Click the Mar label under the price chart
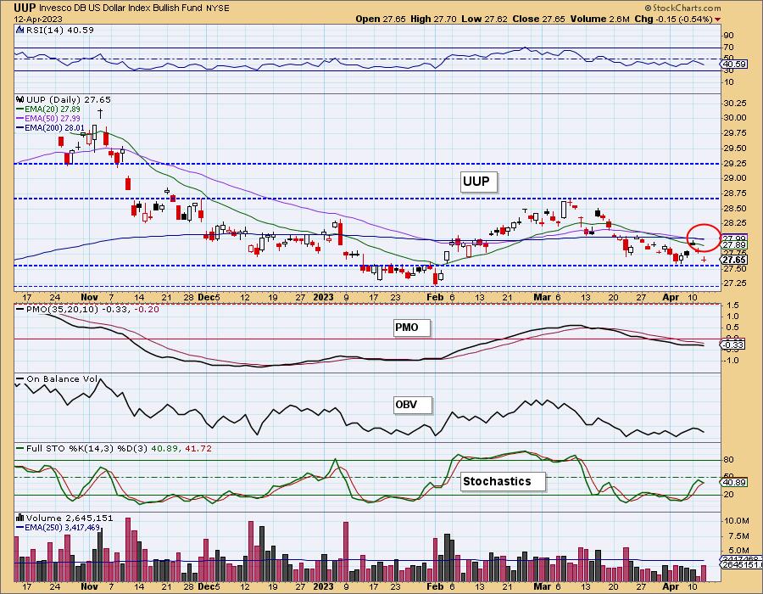This screenshot has width=763, height=594. point(542,297)
